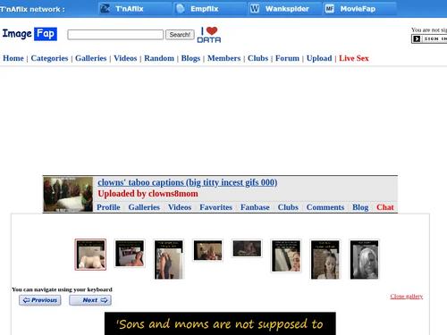Open the I love DATA icon
Viewport: 447px width, 335px height.
(x=209, y=35)
